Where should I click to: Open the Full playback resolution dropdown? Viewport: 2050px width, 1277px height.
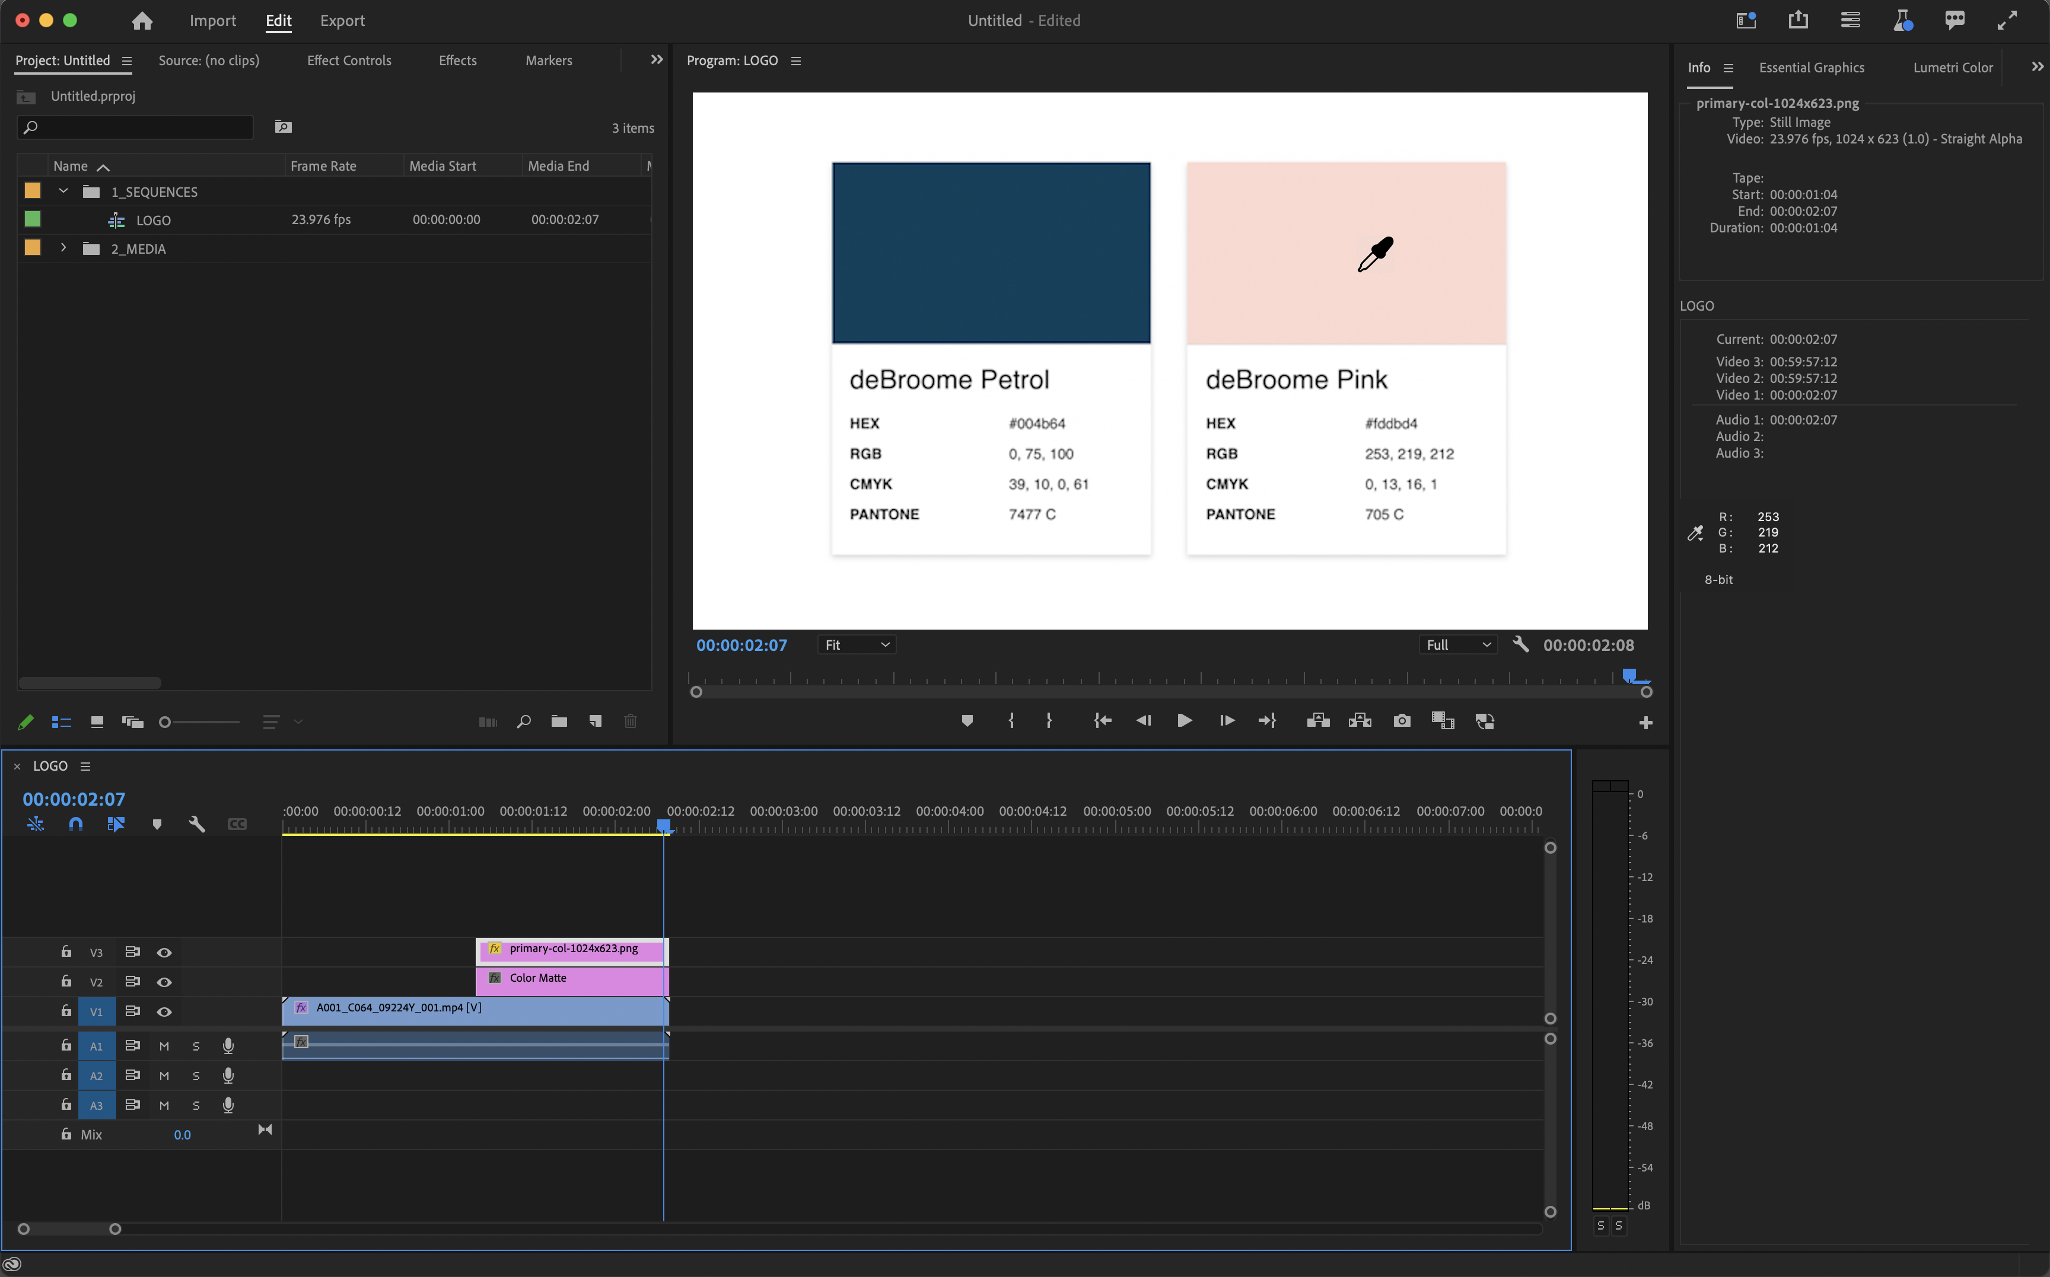[x=1457, y=644]
